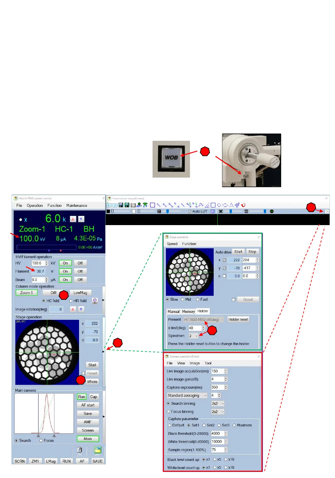Click the play icon in Transmission image toolbar
This screenshot has width=335, height=478.
(109, 205)
